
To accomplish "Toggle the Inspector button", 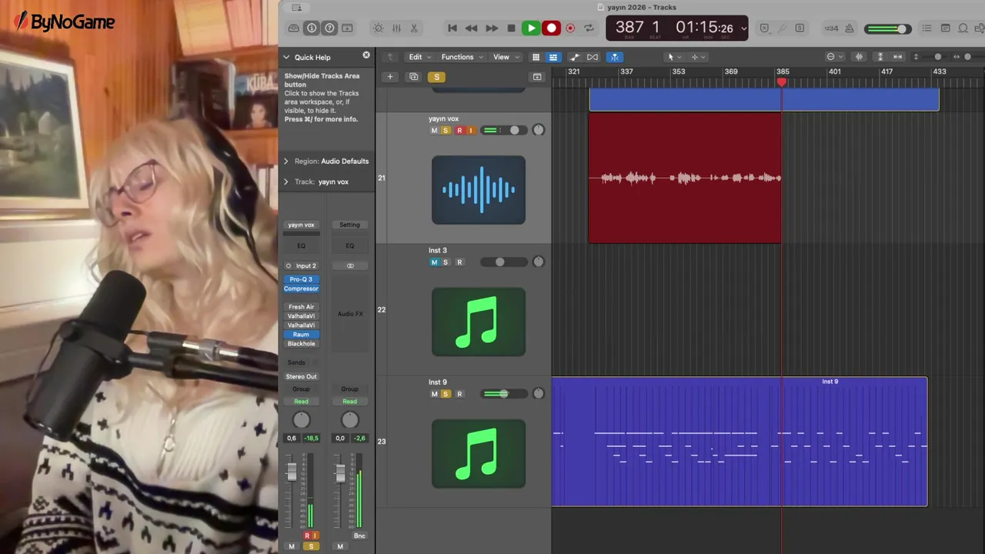I will (312, 28).
